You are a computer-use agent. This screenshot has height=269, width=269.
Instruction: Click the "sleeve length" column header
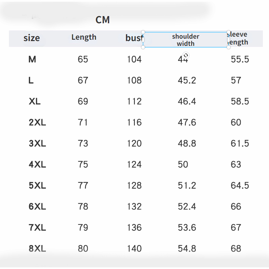tap(238, 38)
